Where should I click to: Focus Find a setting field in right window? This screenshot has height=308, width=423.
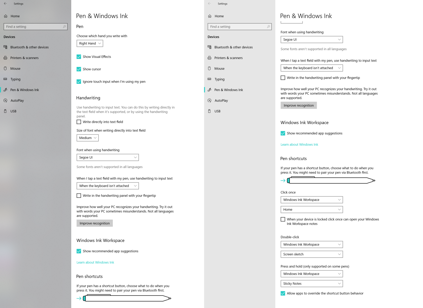pyautogui.click(x=240, y=27)
